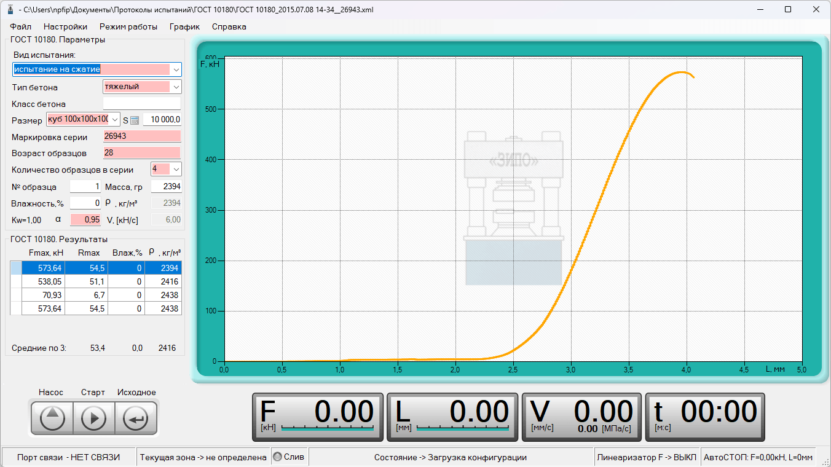This screenshot has width=831, height=467.
Task: Click the F force level bar gauge
Action: point(326,427)
